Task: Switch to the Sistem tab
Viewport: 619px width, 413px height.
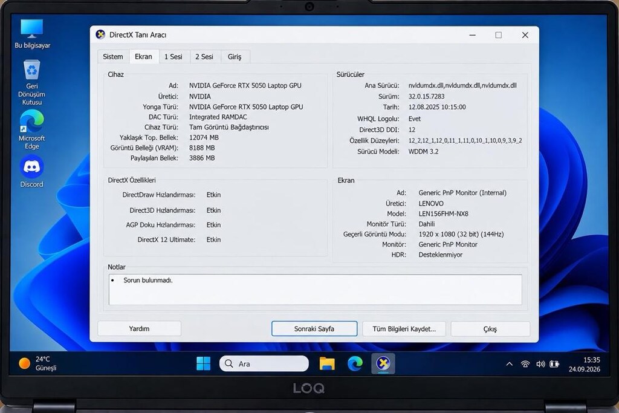Action: pyautogui.click(x=113, y=56)
